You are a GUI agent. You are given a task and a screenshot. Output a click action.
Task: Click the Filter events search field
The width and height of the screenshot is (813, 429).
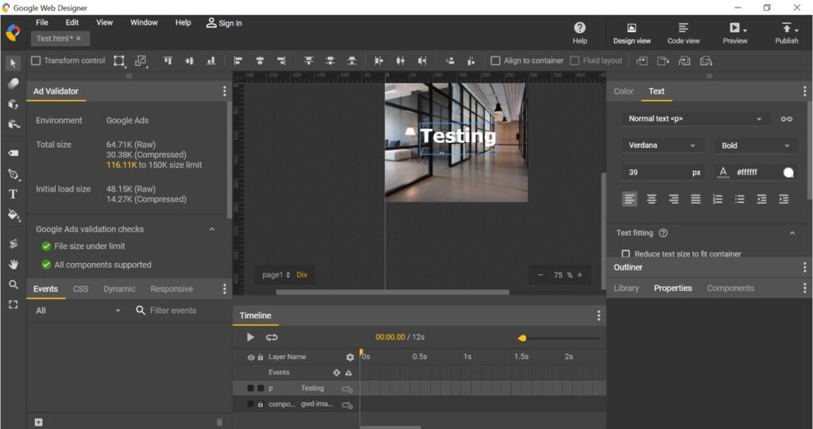[x=173, y=310]
